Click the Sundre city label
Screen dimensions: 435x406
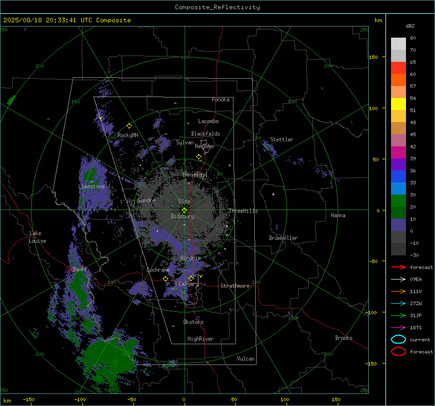pos(146,200)
